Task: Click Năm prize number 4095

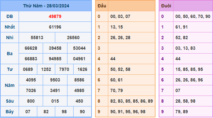Action: 31,80
